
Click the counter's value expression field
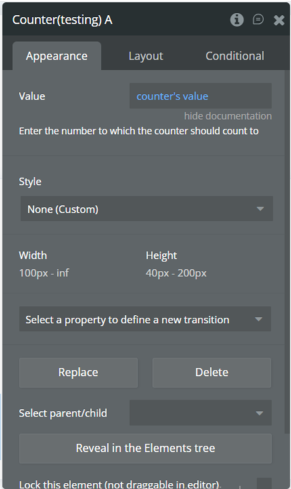[x=200, y=96]
